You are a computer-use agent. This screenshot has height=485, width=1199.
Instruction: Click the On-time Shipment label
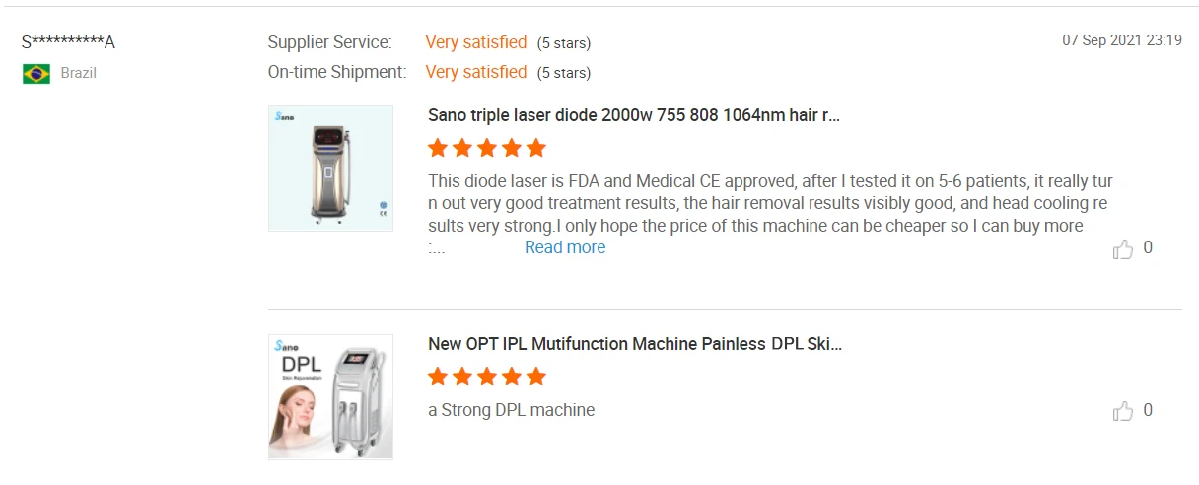click(337, 72)
